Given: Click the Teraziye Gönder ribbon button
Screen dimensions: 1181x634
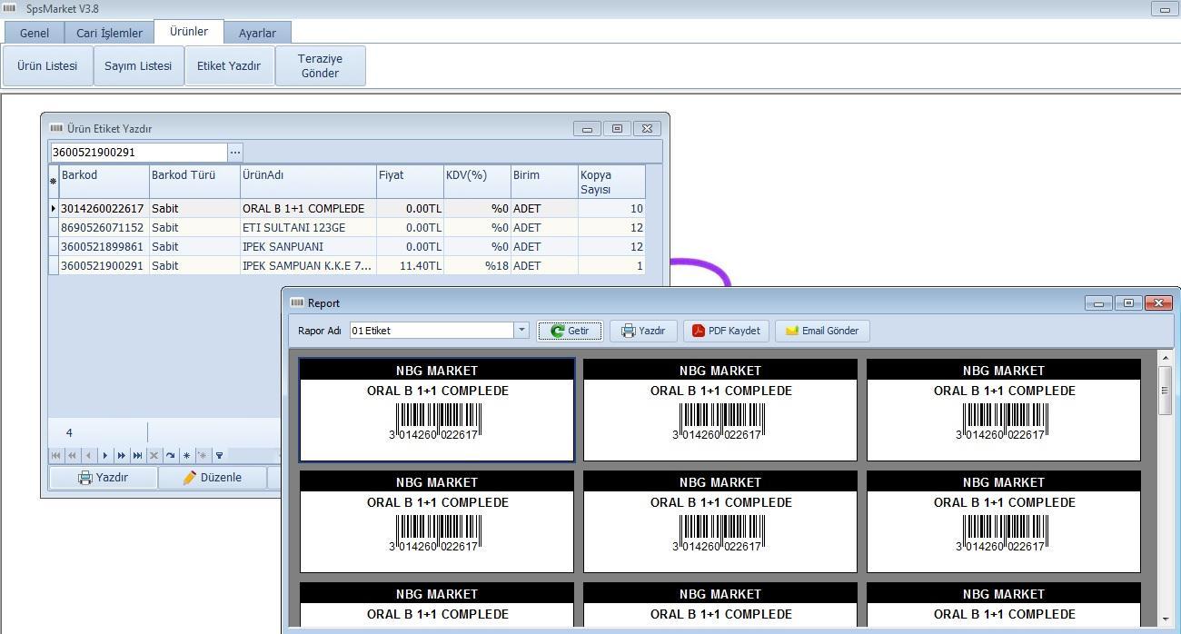Looking at the screenshot, I should tap(320, 66).
